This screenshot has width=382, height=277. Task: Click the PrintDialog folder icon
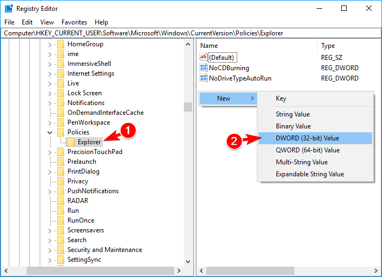[x=60, y=171]
